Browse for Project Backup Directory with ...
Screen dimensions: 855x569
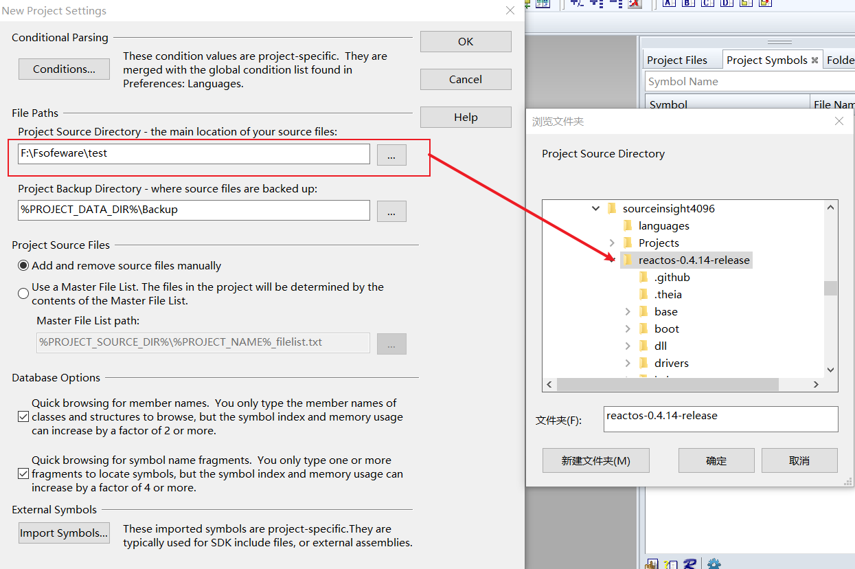(391, 211)
